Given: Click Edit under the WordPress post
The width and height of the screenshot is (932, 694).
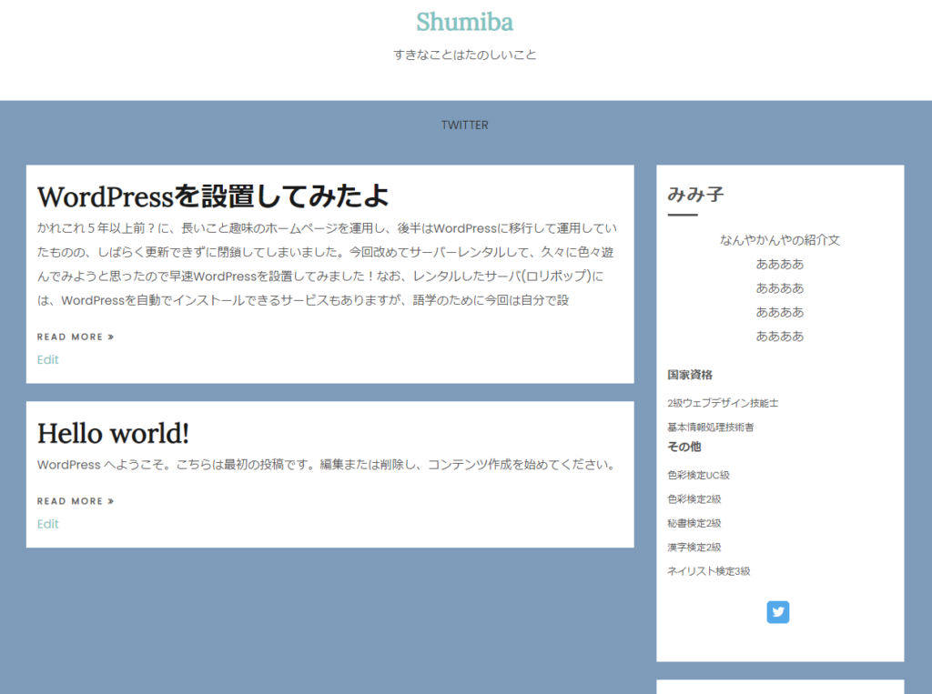Looking at the screenshot, I should click(48, 359).
